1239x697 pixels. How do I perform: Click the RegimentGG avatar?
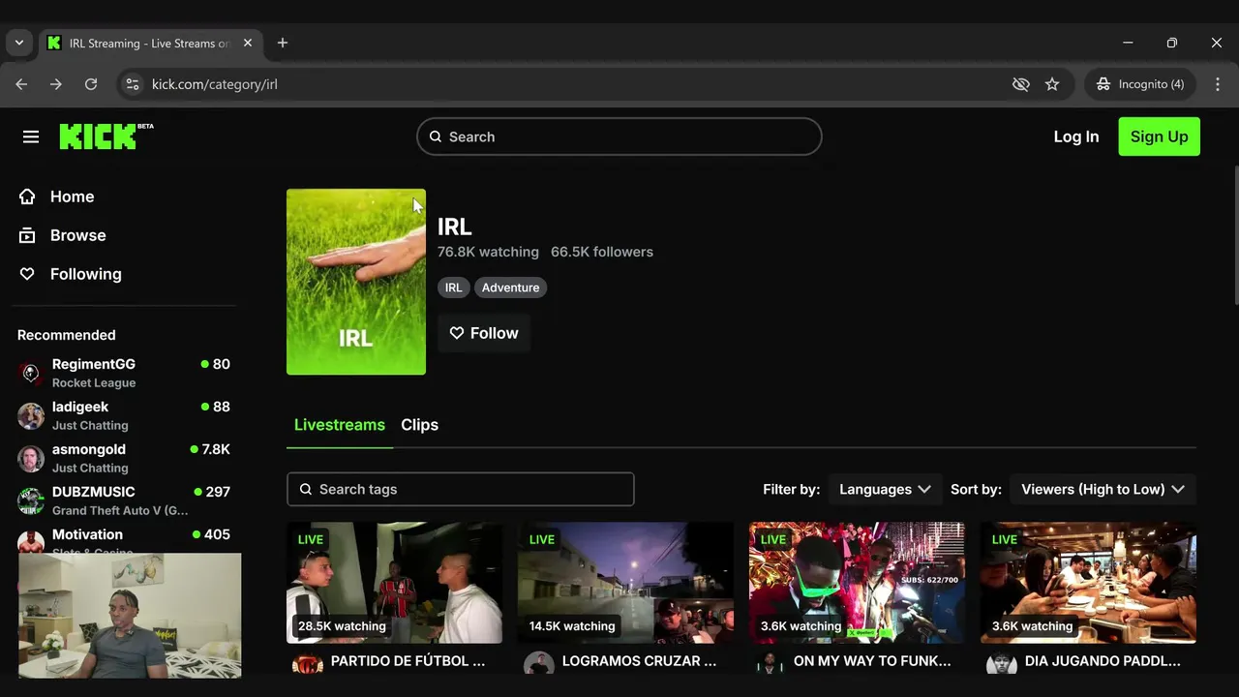click(x=31, y=374)
